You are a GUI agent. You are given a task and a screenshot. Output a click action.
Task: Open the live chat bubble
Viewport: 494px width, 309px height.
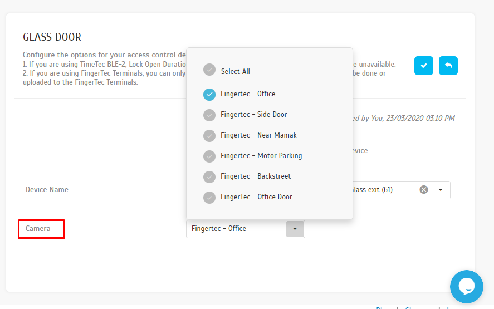tap(466, 286)
